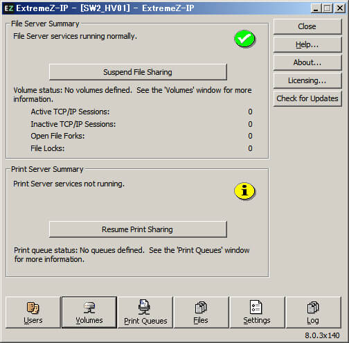Open the Users window

tap(33, 313)
